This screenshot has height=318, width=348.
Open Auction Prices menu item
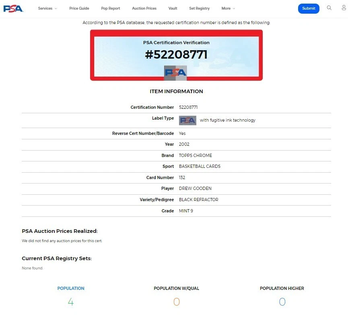click(x=144, y=8)
